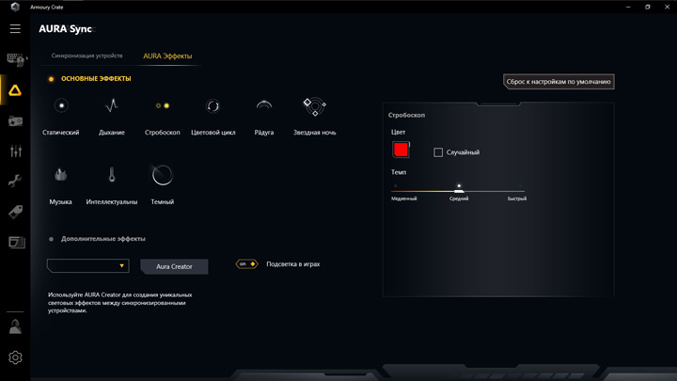Image resolution: width=677 pixels, height=381 pixels.
Task: Click the AURA Sync page title
Action: (x=65, y=29)
